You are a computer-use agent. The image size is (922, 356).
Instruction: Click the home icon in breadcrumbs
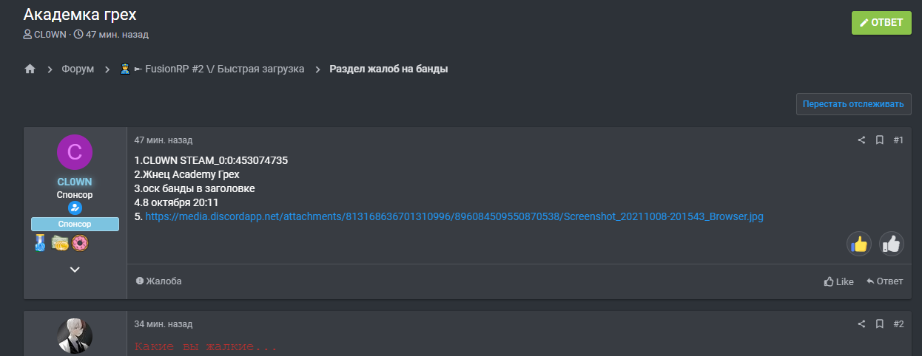coord(30,69)
